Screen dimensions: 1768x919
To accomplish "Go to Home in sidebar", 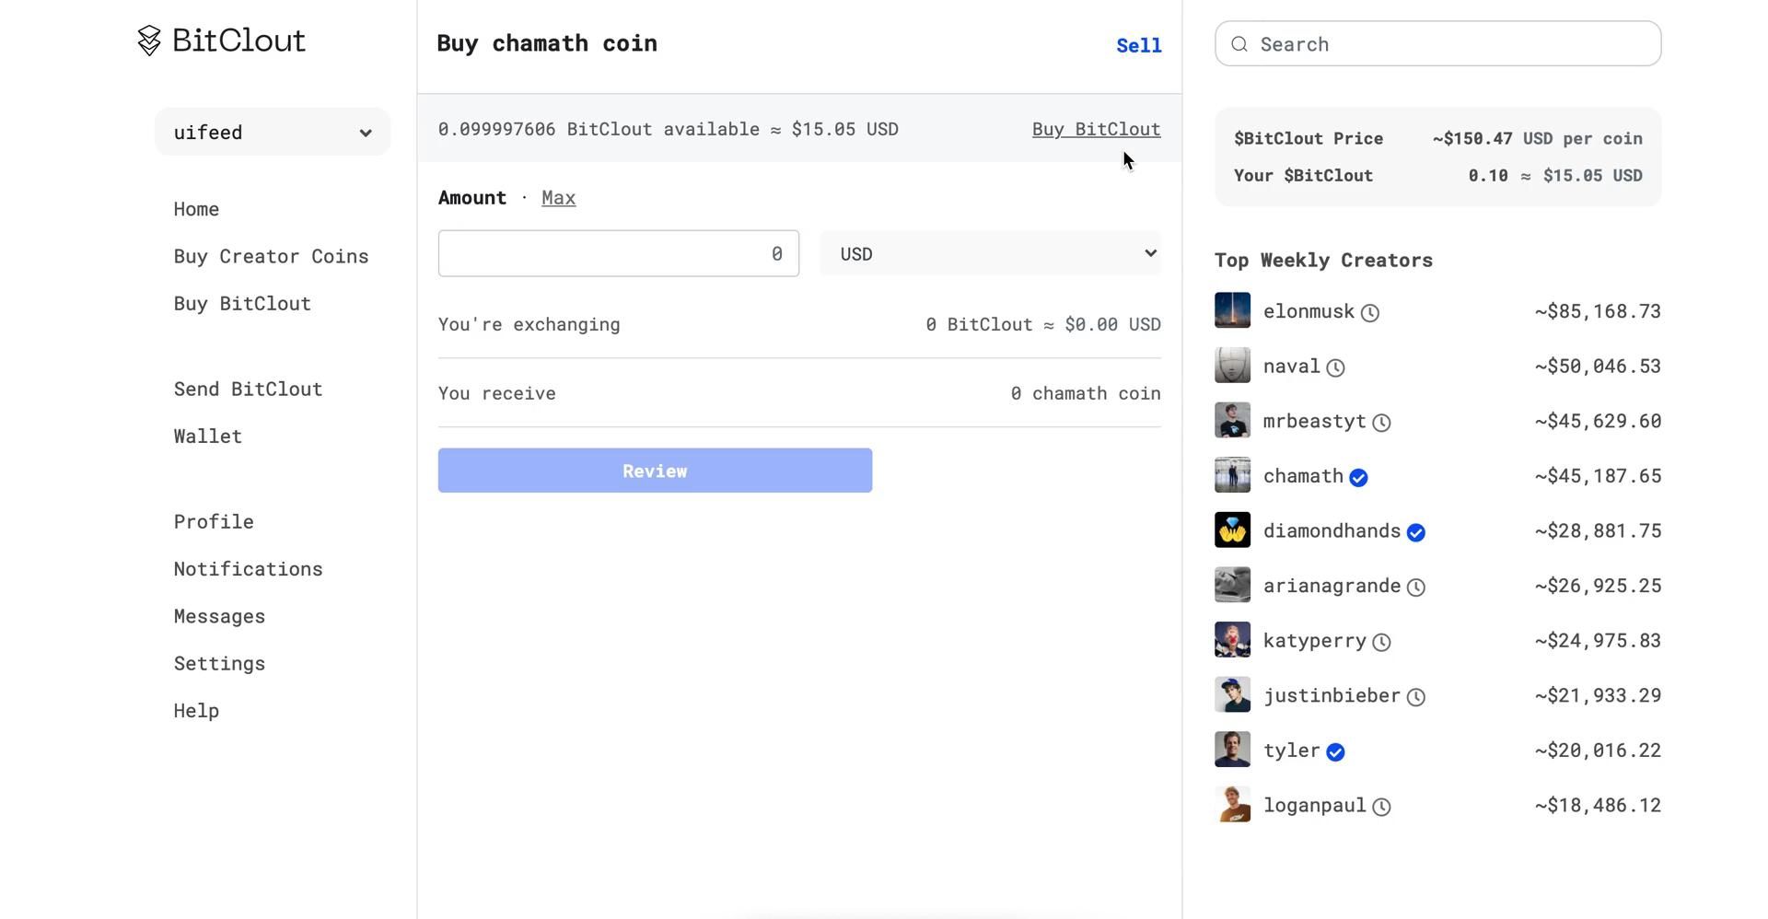I will point(196,209).
